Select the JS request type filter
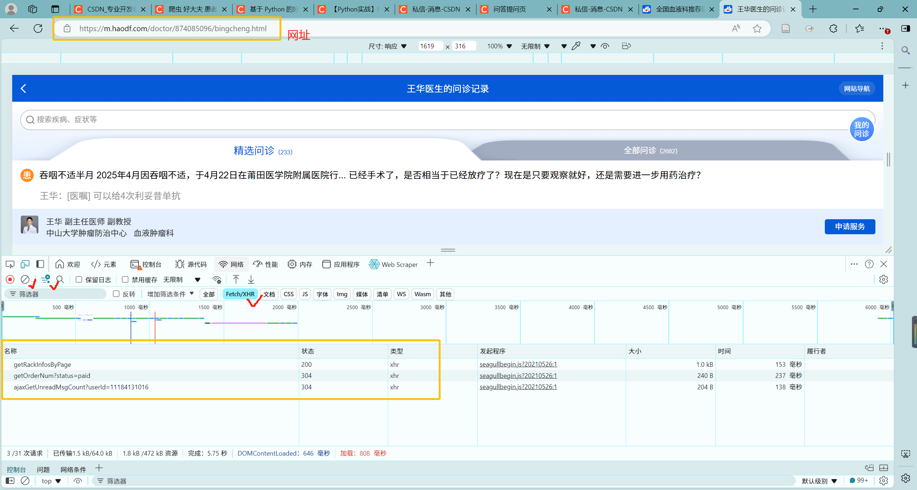 point(305,294)
